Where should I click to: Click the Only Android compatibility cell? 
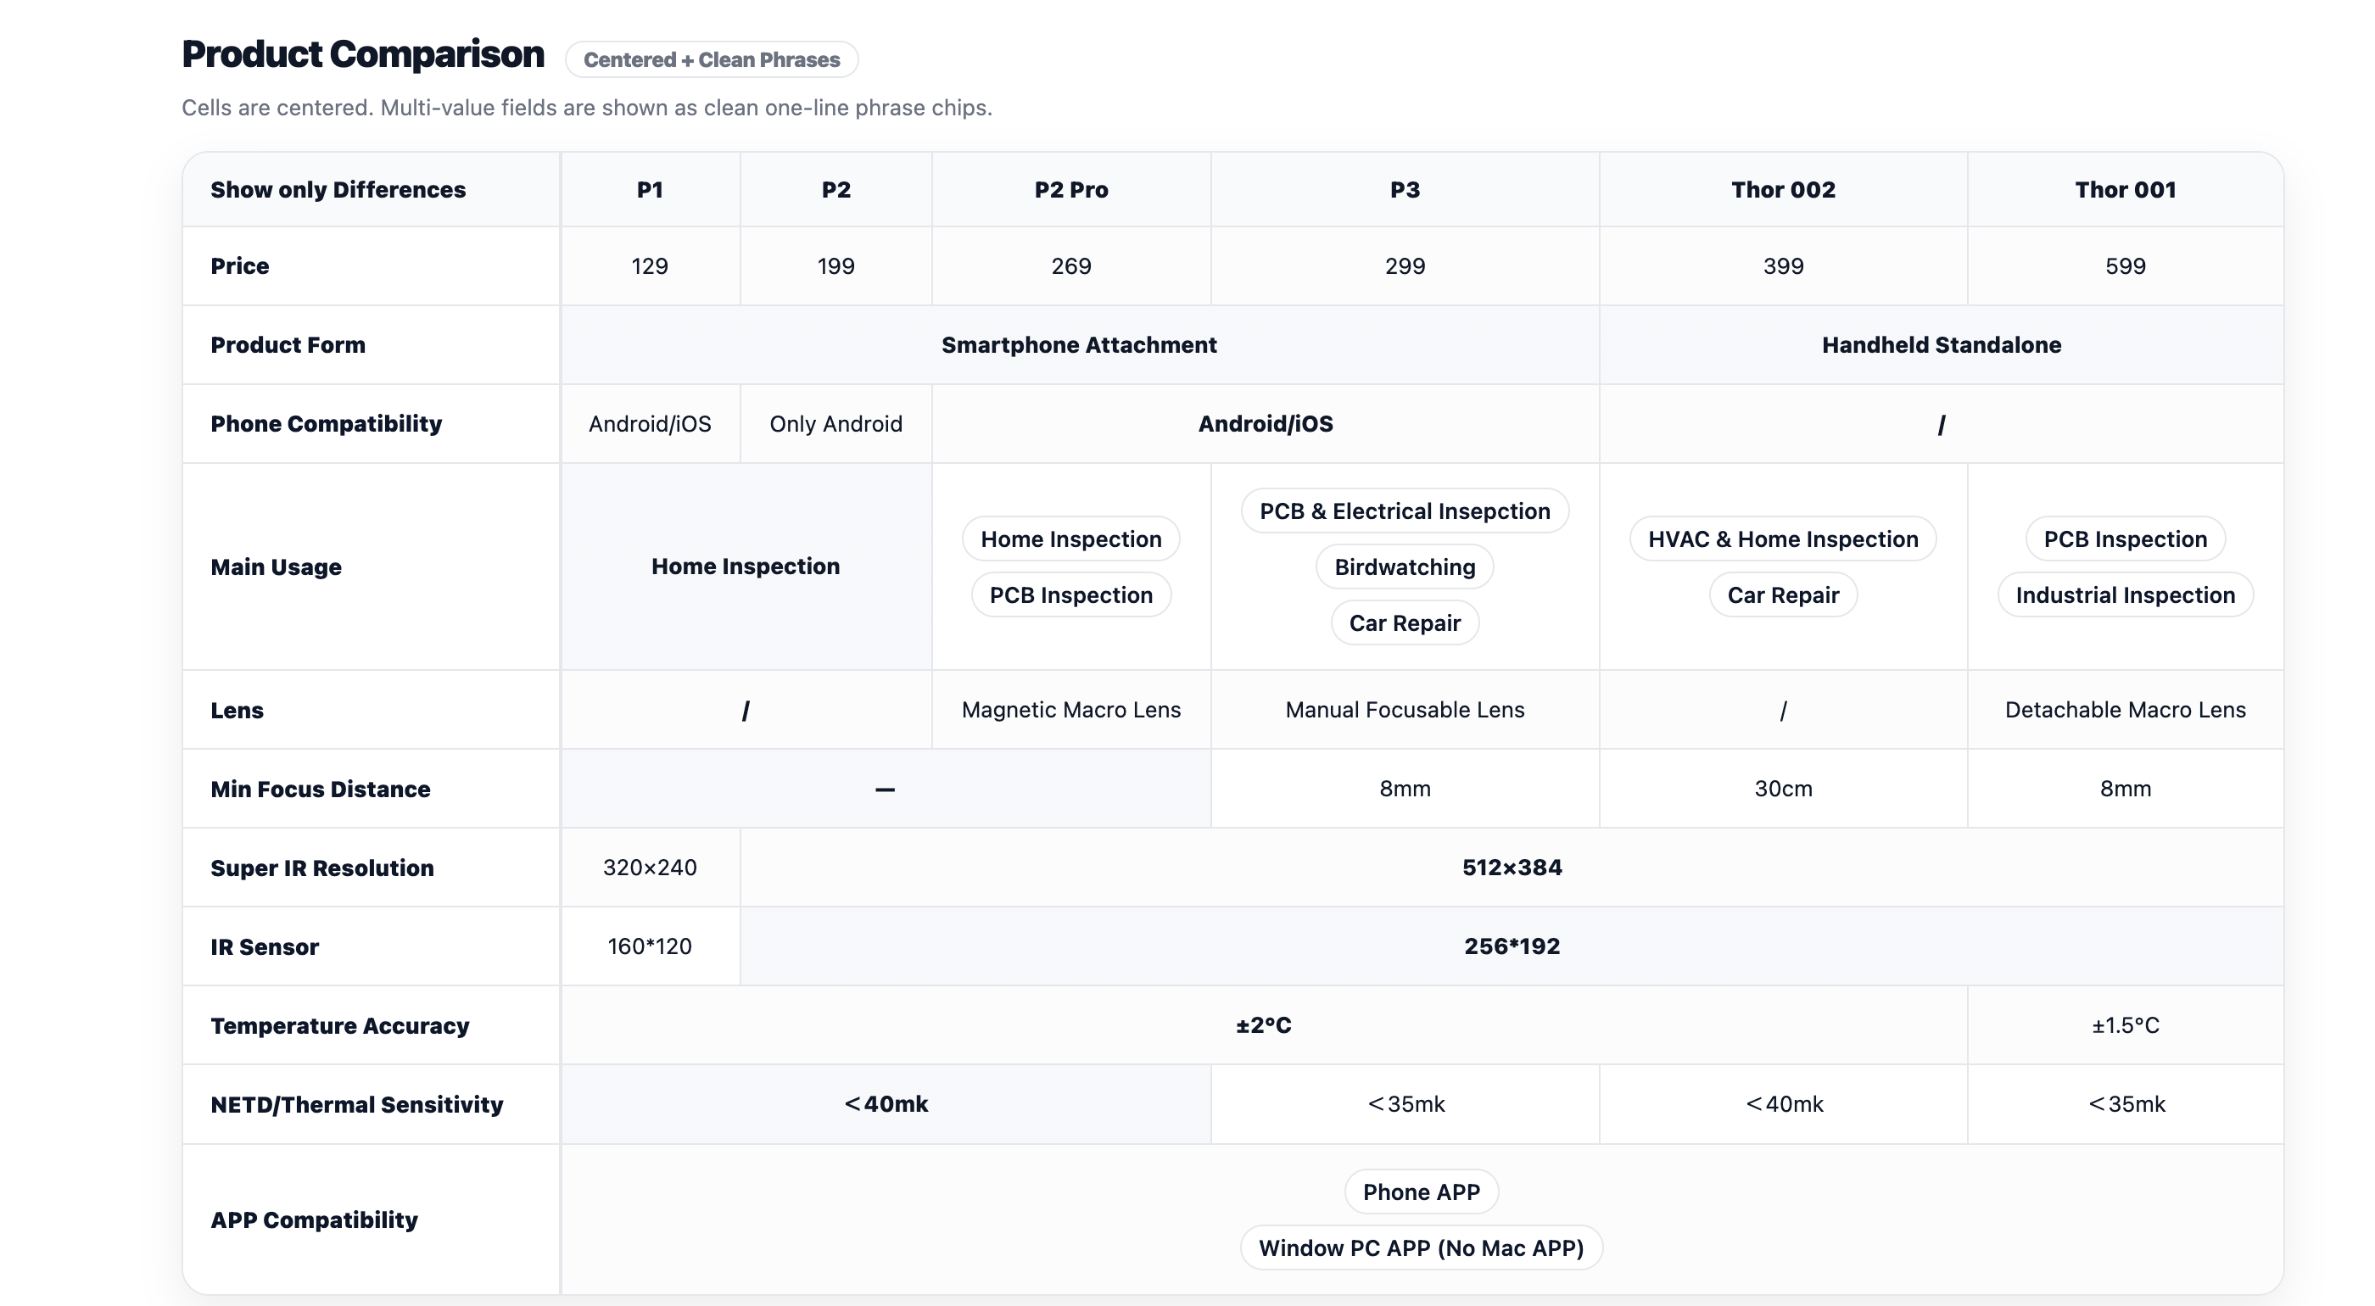pyautogui.click(x=835, y=424)
